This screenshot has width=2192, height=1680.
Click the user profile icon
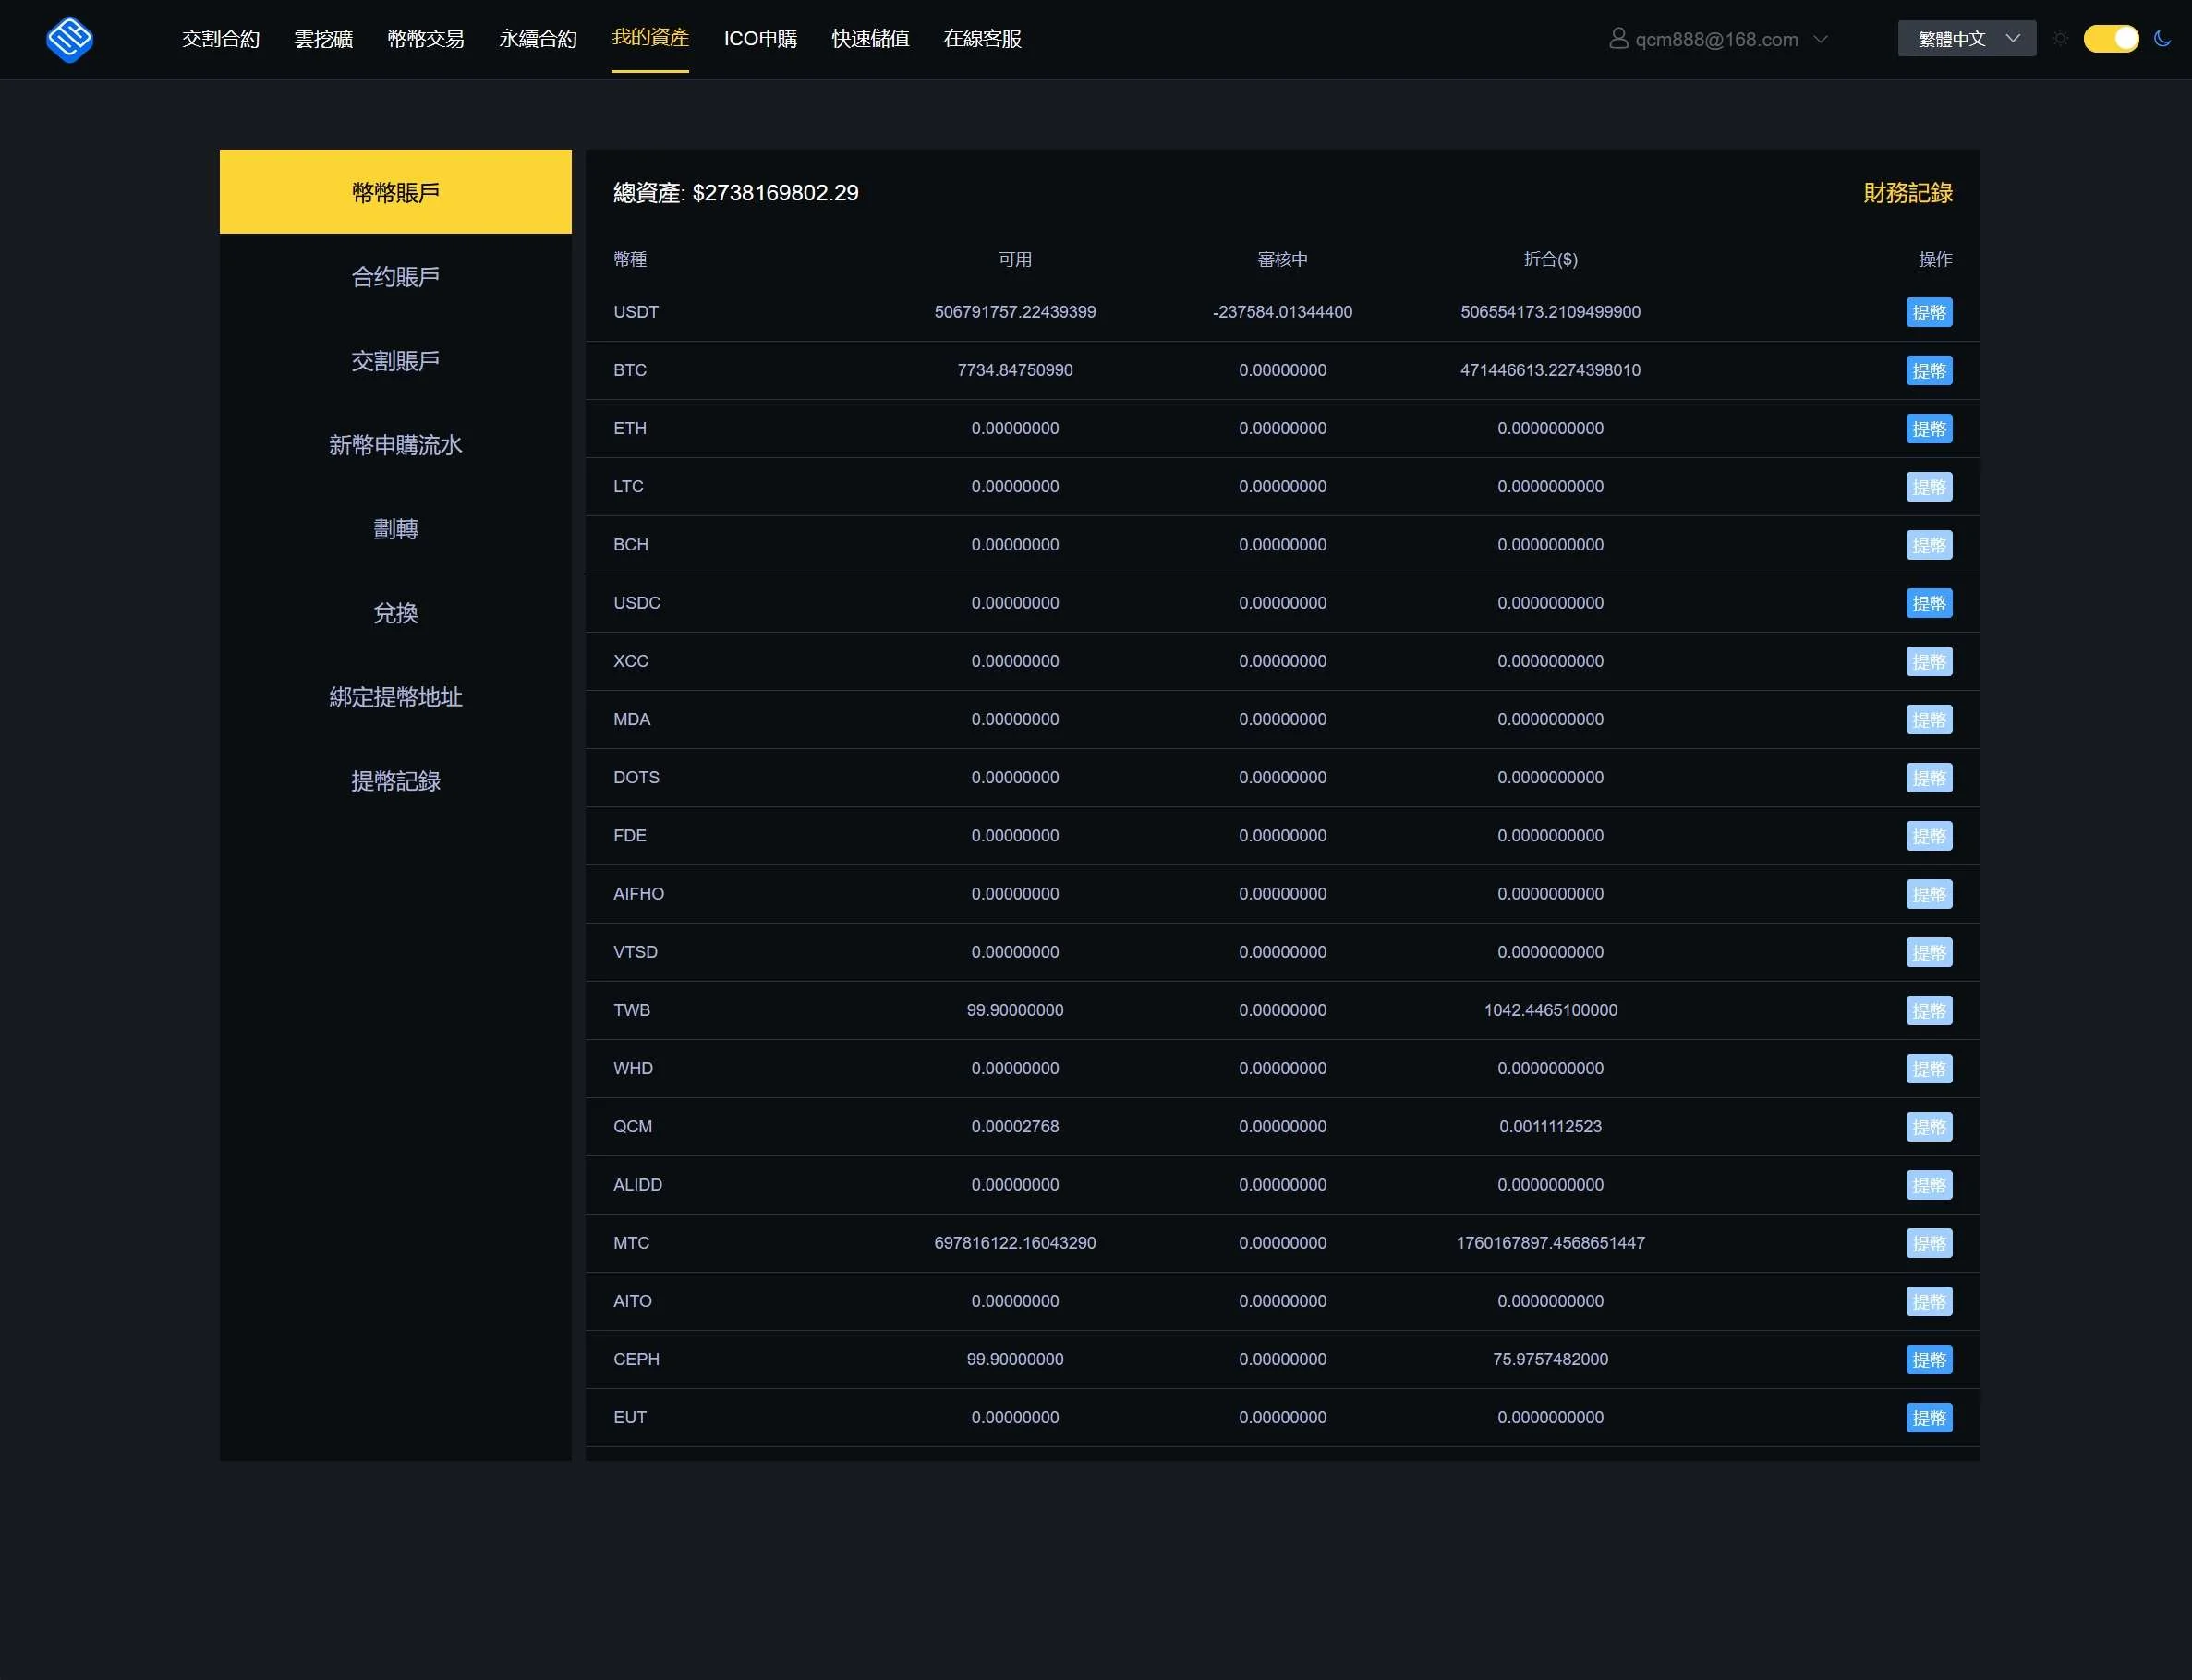1617,39
